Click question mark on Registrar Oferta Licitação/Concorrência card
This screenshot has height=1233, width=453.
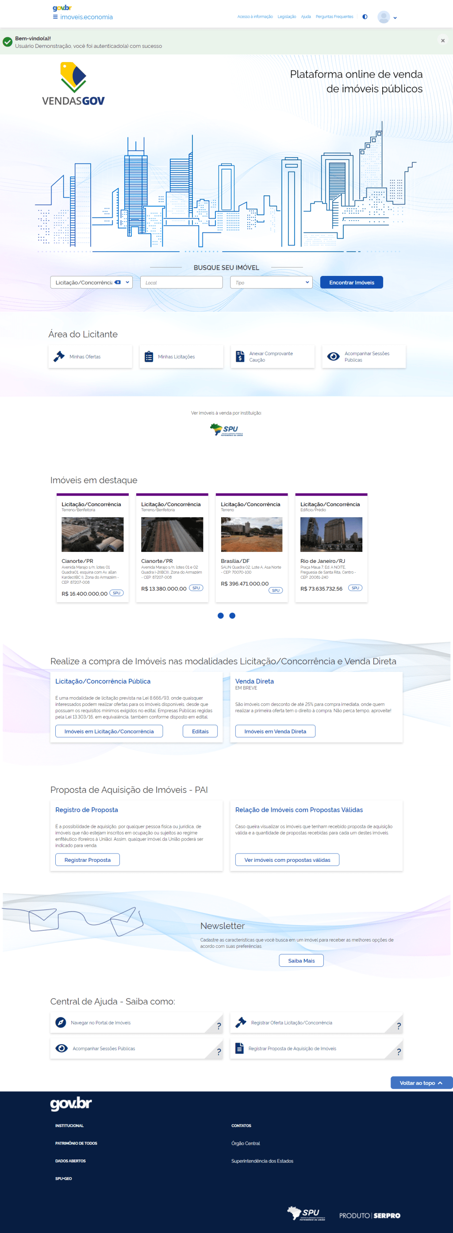[399, 1026]
